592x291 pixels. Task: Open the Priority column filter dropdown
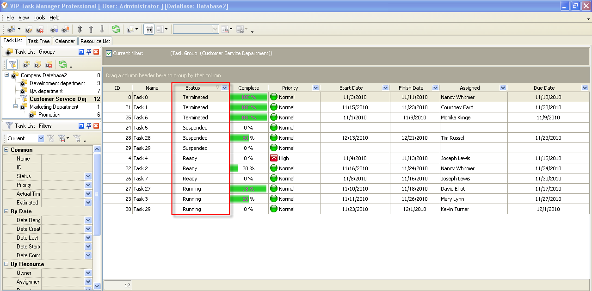315,88
